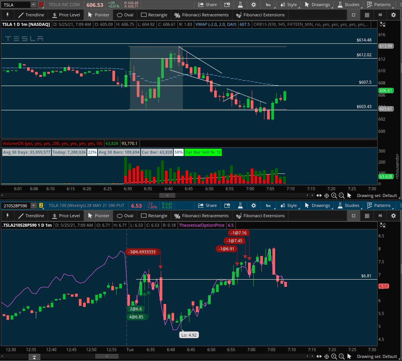Select Trendline tool in bottom chart

click(x=31, y=216)
